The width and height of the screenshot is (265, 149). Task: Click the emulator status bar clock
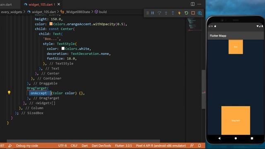pos(211,26)
